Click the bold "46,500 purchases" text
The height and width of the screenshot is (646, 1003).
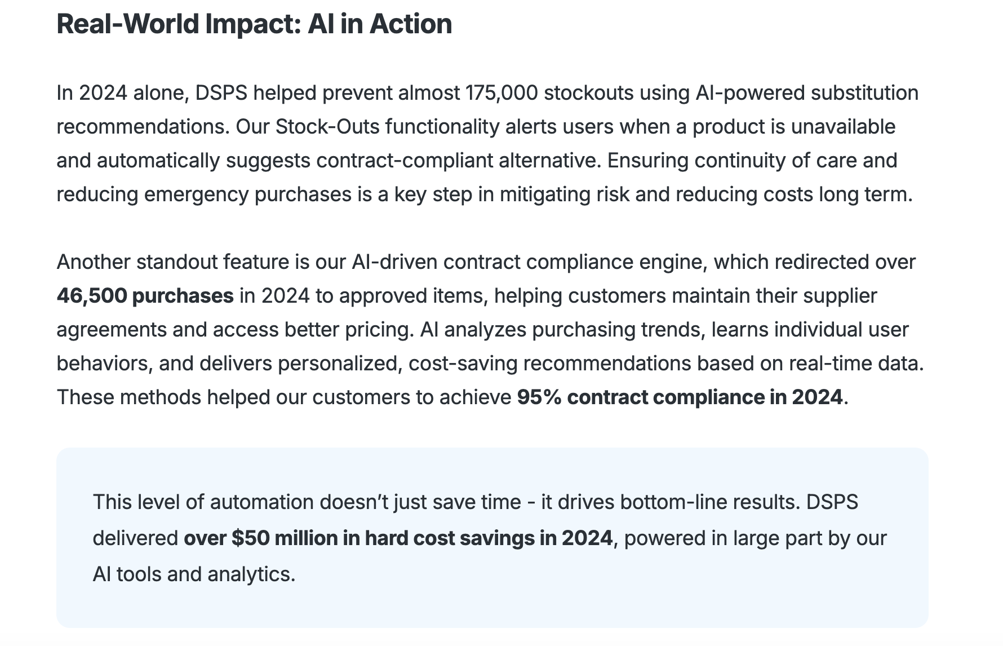tap(145, 295)
